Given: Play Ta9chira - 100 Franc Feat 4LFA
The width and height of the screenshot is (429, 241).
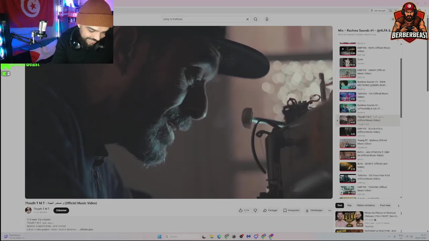Looking at the screenshot, I should (x=369, y=179).
